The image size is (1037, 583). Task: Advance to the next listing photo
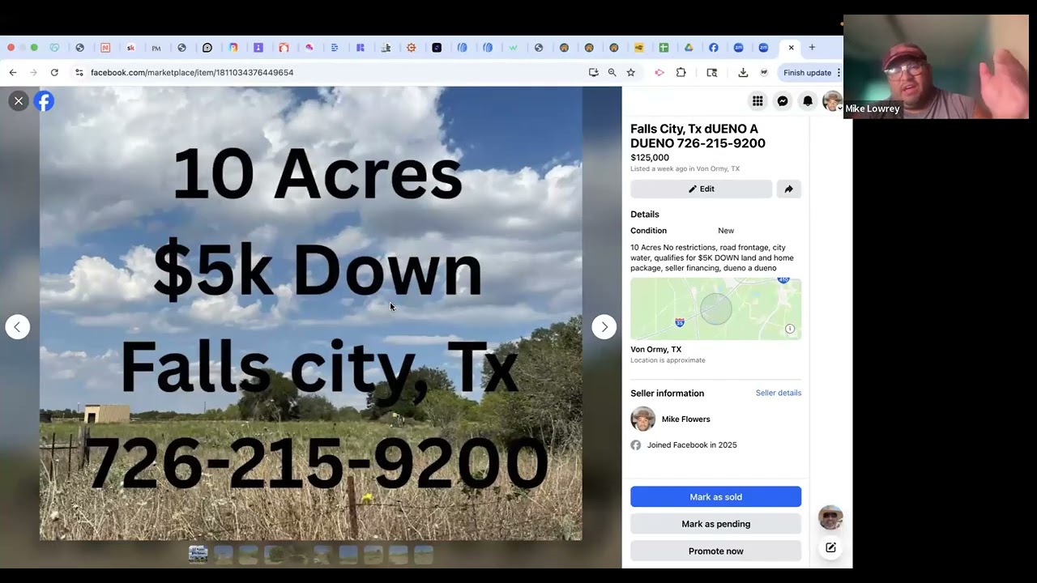[x=604, y=327]
